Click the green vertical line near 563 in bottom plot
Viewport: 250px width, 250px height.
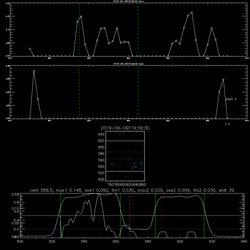pyautogui.click(x=120, y=215)
